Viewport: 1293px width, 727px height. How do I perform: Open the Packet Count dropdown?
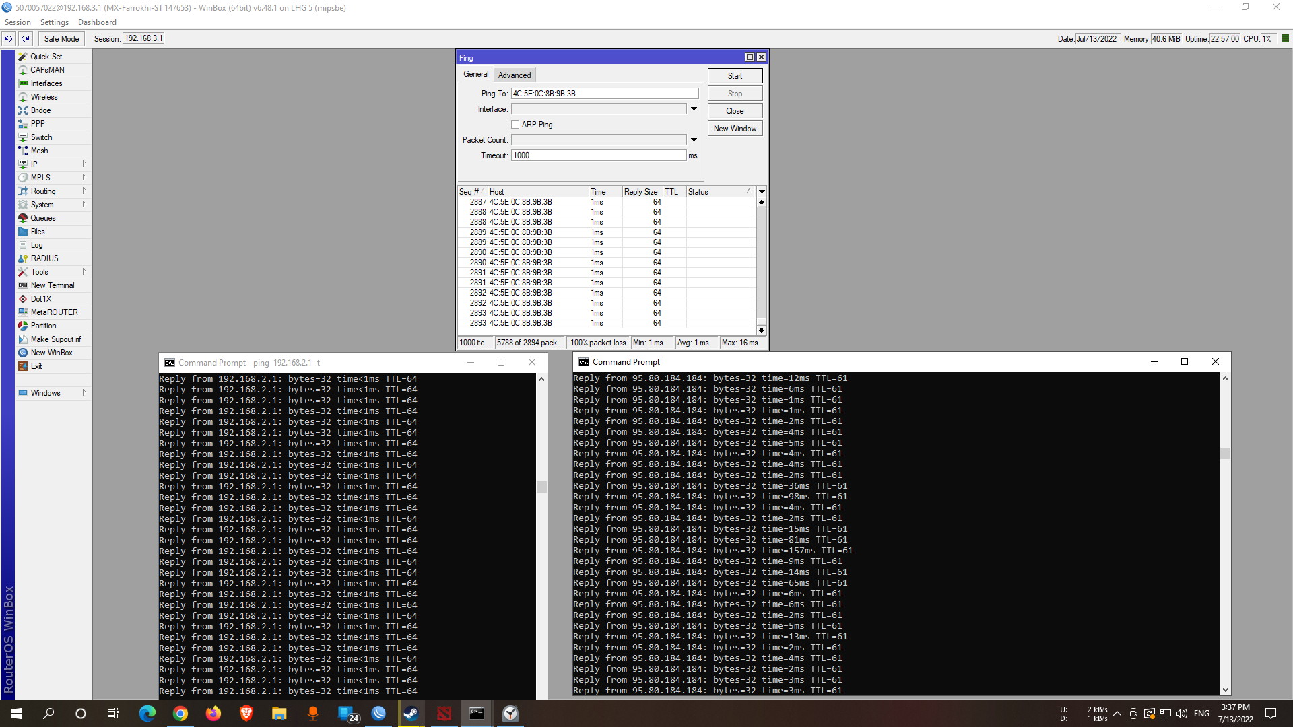click(694, 139)
